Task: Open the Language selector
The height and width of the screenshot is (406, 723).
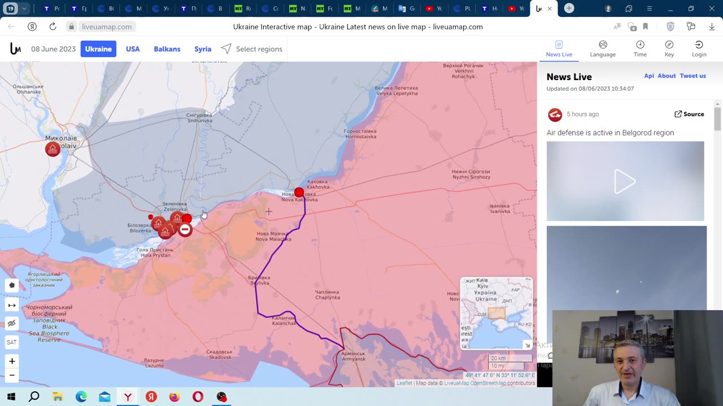Action: [x=603, y=49]
